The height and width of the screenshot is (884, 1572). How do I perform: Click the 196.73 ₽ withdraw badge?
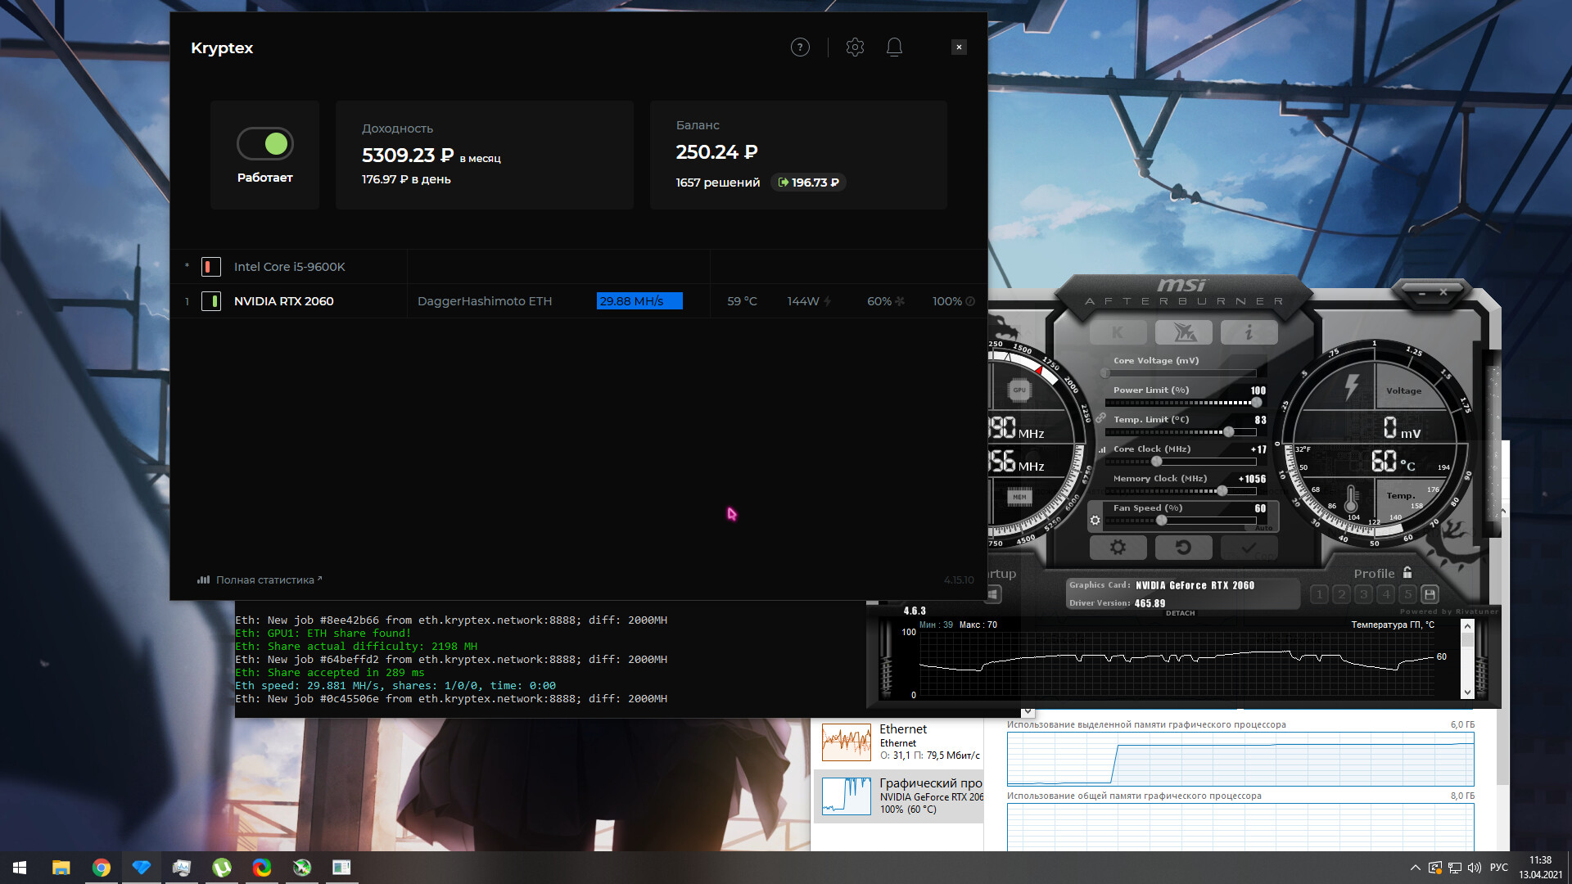(808, 183)
